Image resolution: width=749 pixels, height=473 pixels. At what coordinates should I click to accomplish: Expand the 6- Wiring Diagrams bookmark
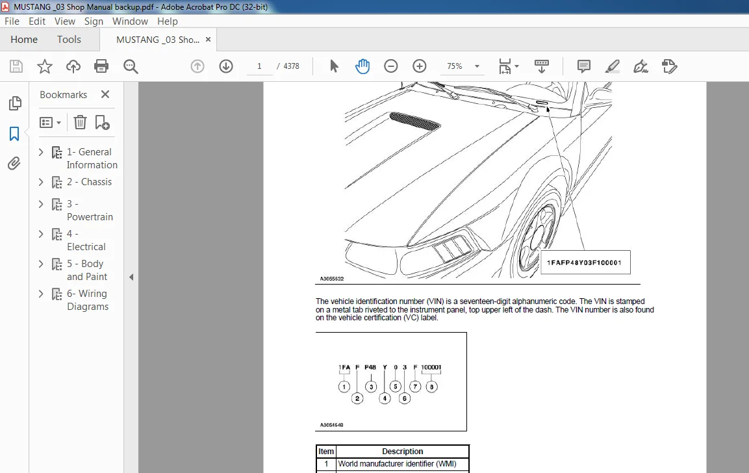coord(41,294)
